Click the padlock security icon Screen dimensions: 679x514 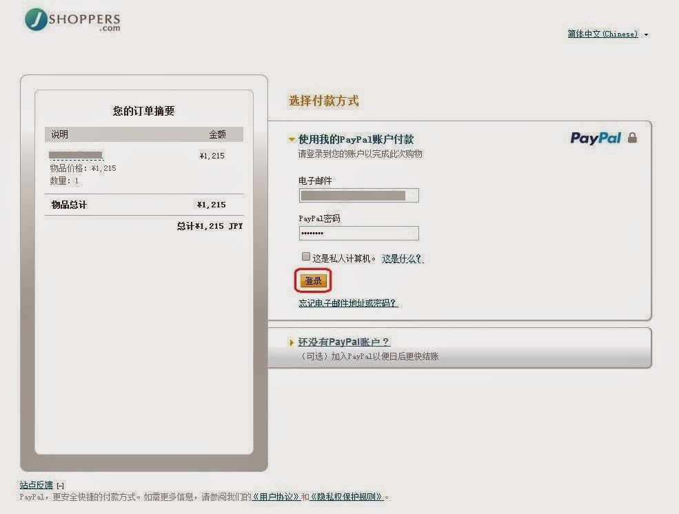coord(632,138)
